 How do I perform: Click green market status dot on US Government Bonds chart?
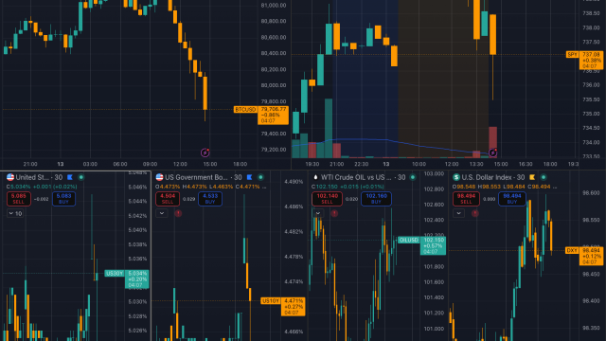pyautogui.click(x=261, y=177)
